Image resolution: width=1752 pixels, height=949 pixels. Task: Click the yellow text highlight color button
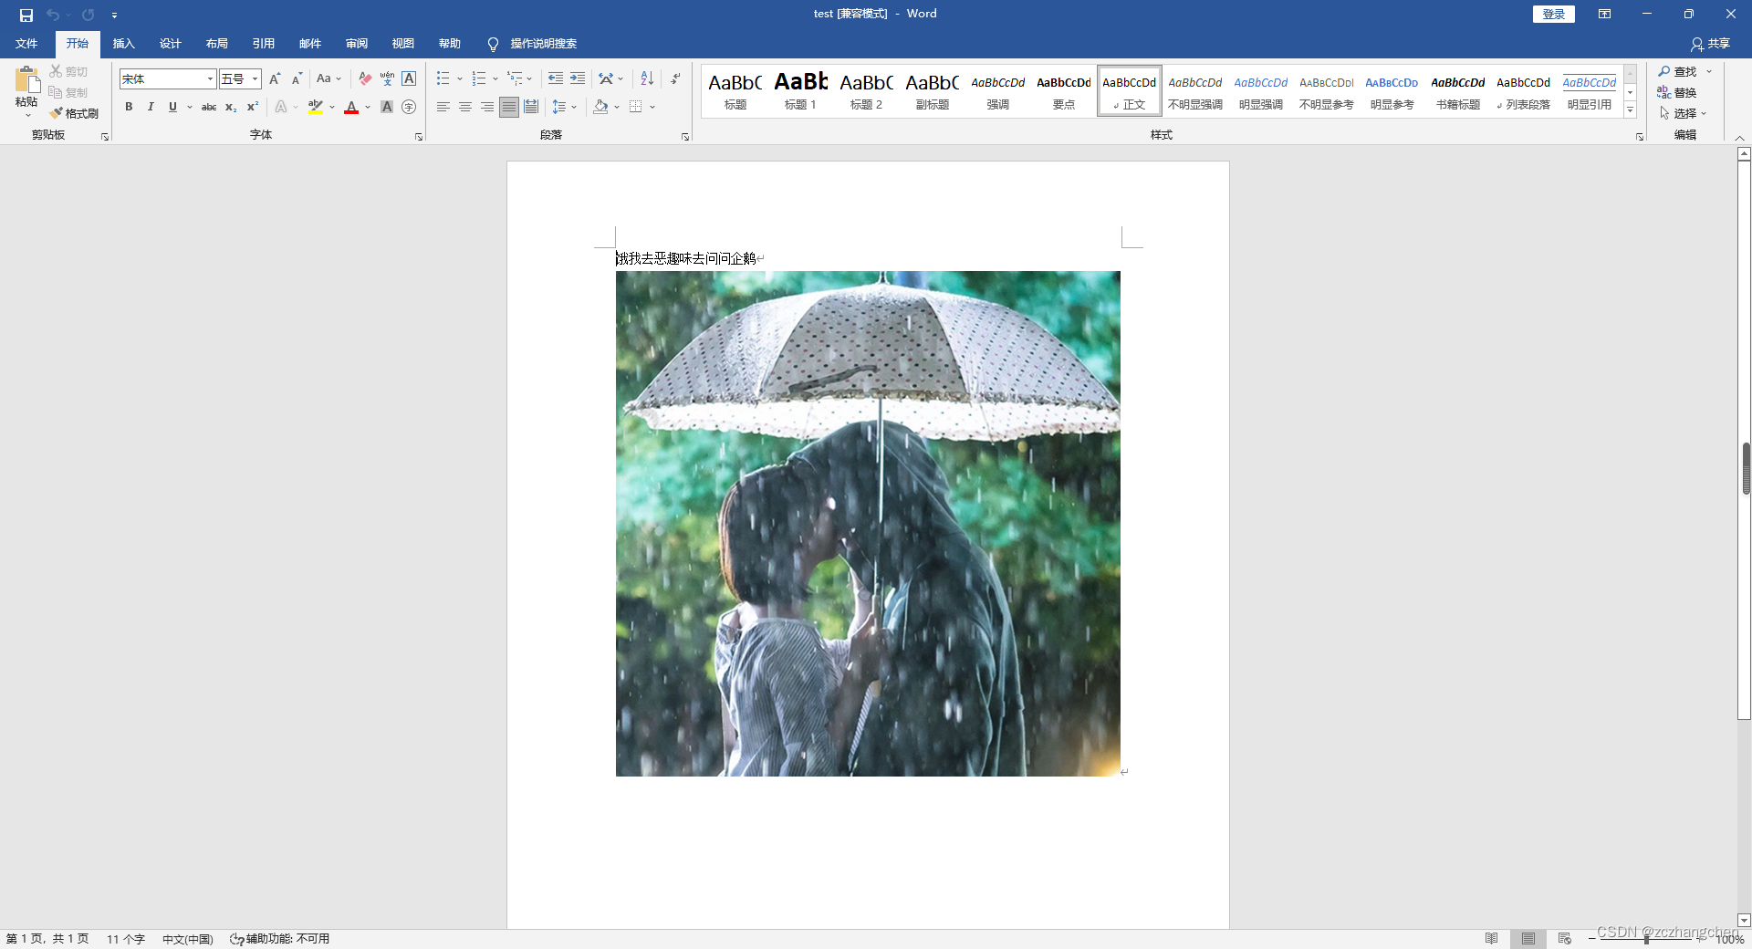point(315,107)
